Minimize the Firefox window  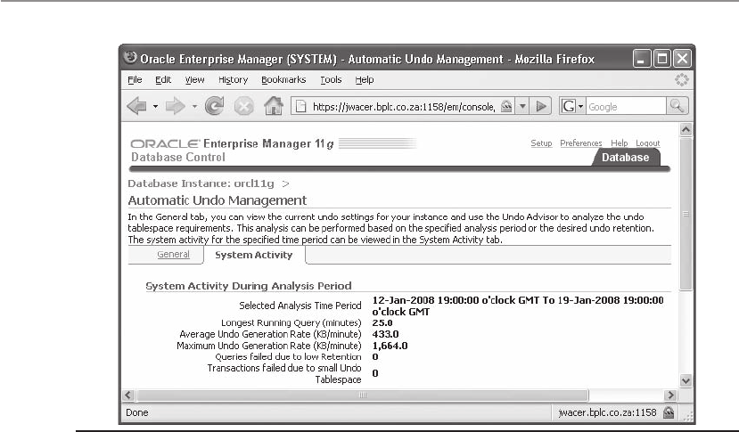click(x=642, y=59)
